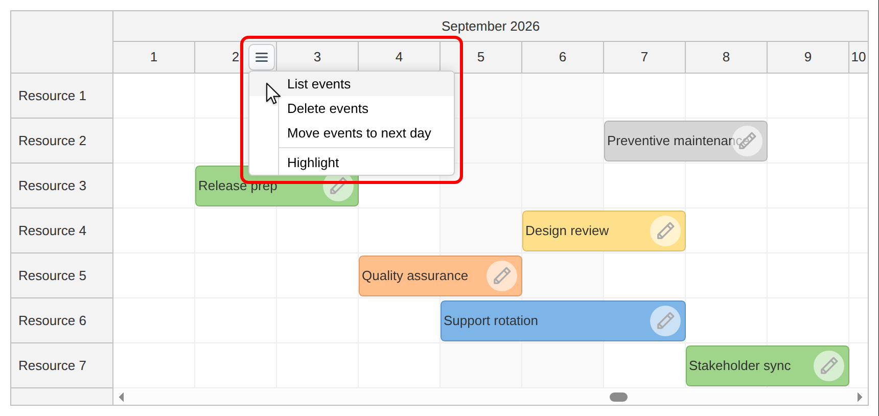
Task: Click the September 2026 month header
Action: (491, 26)
